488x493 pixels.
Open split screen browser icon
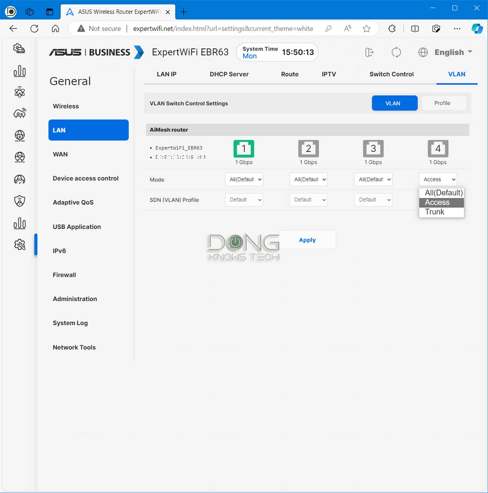[x=415, y=28]
